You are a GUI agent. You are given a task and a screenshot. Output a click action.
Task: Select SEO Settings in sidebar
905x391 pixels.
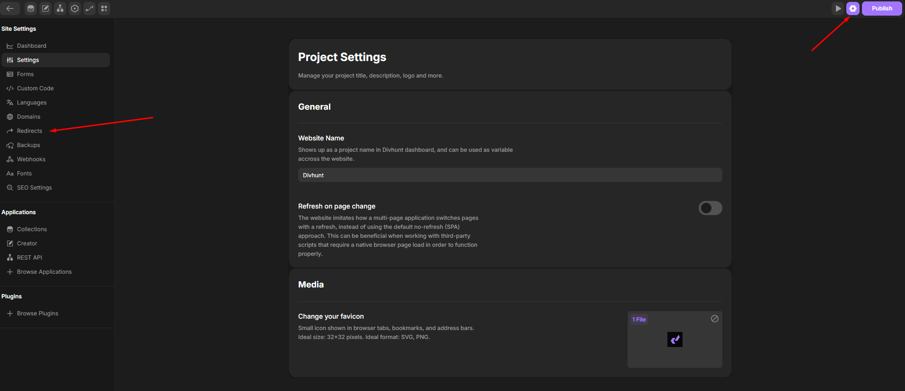pos(34,188)
